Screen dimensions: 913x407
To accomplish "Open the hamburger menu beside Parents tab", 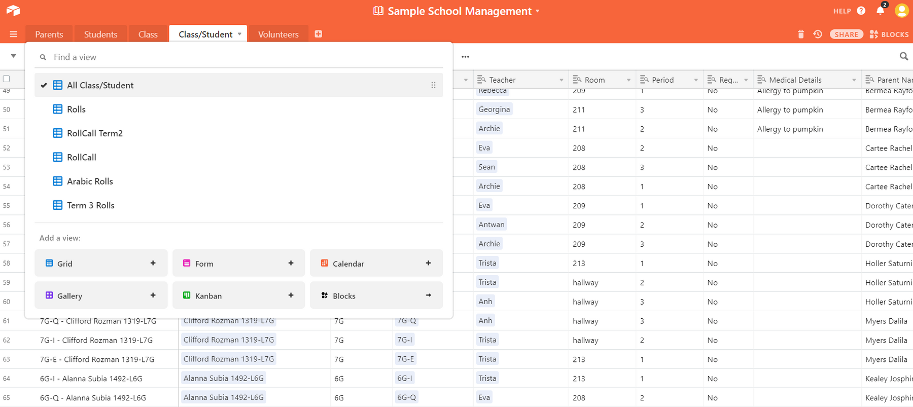I will tap(14, 34).
